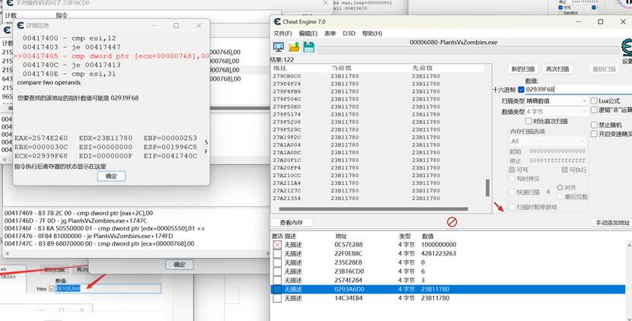Click scan value field containing 02939F68
The width and height of the screenshot is (632, 321).
(579, 90)
